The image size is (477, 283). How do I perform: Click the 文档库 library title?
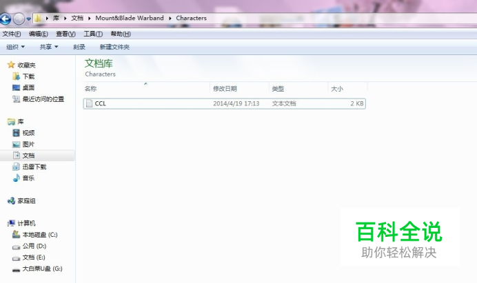(99, 63)
